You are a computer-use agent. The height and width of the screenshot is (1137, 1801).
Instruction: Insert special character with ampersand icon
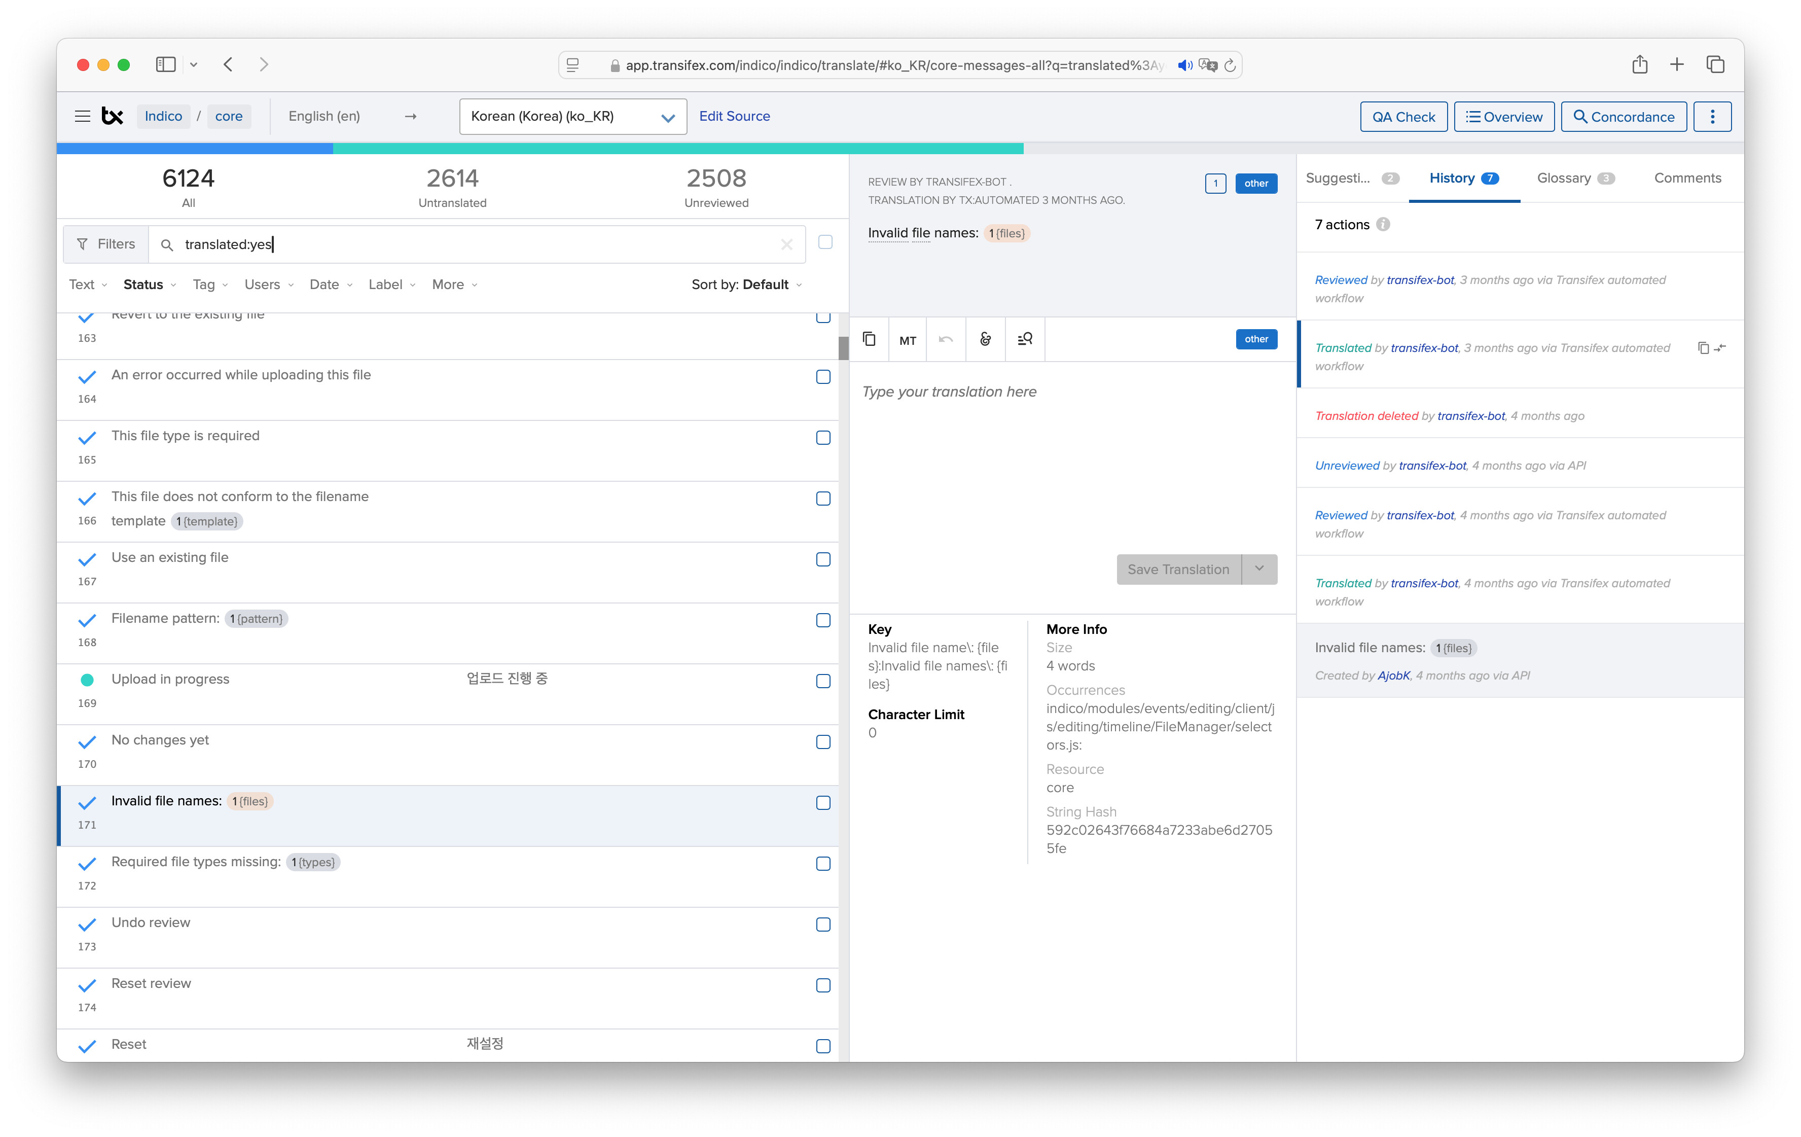[x=986, y=340]
